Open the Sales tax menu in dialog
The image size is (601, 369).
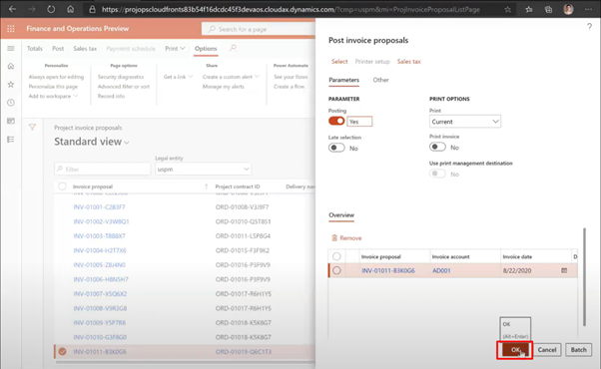click(408, 61)
